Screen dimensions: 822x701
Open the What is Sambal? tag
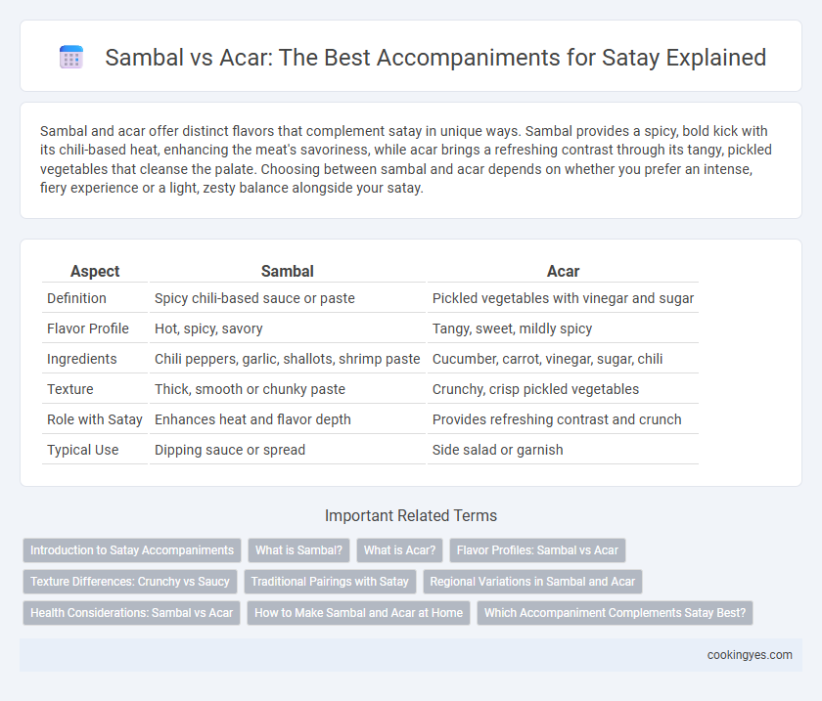coord(298,550)
